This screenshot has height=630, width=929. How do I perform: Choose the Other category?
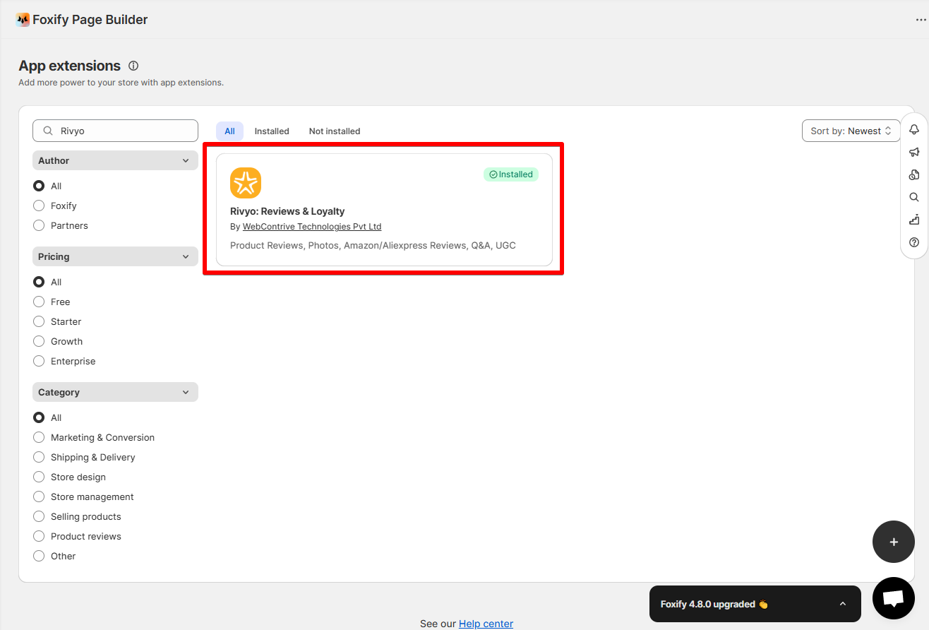pyautogui.click(x=39, y=556)
